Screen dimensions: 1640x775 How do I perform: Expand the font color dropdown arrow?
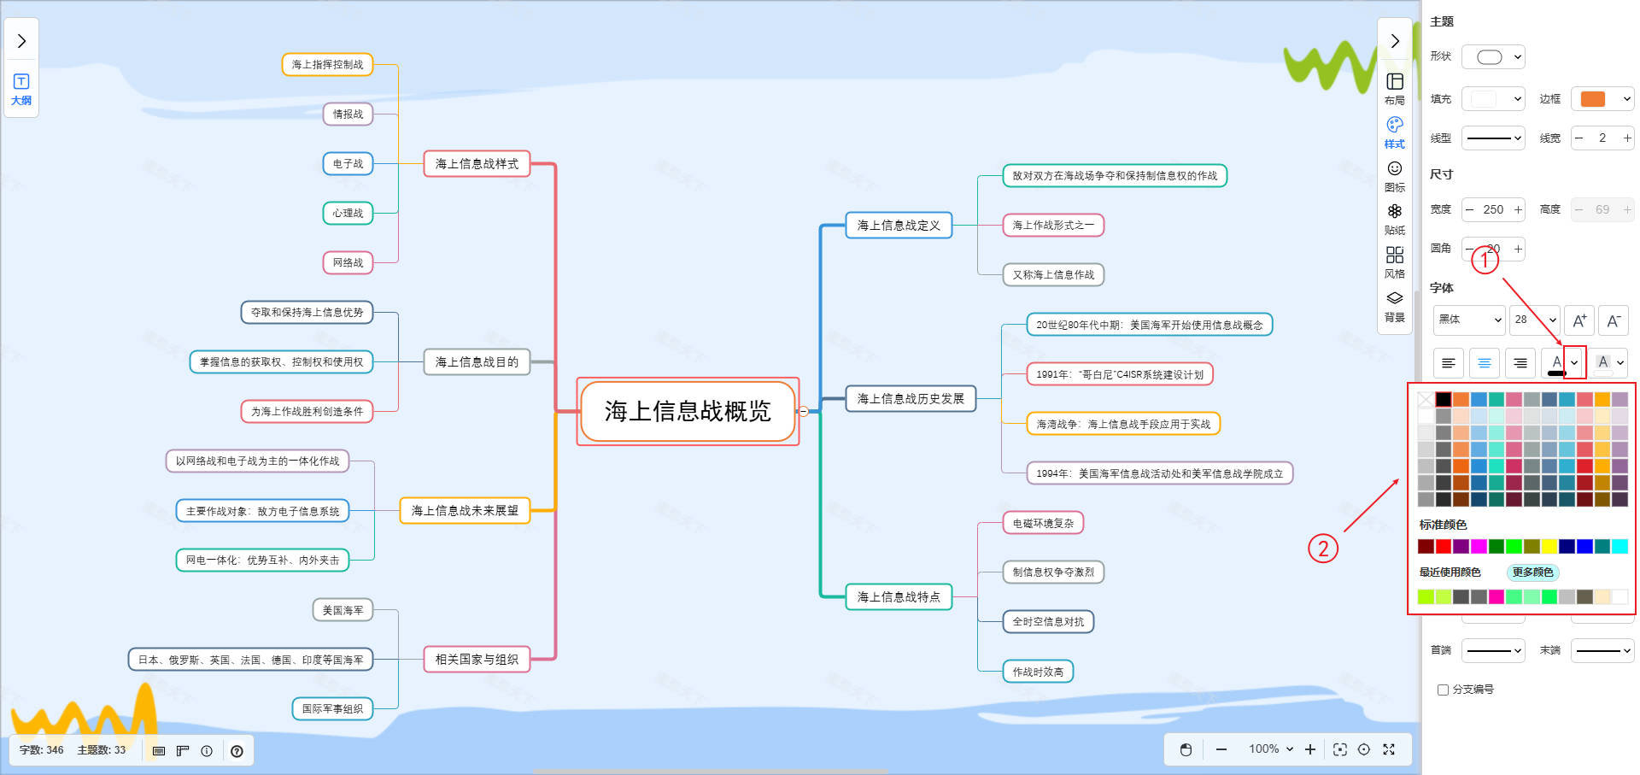[1574, 362]
